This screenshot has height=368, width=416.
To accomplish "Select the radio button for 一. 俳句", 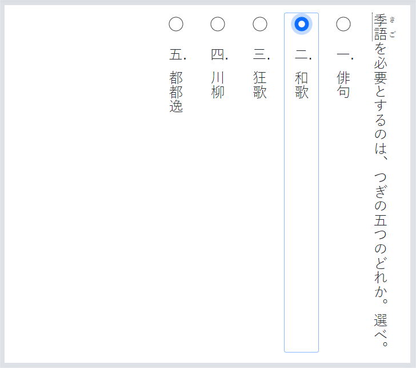I will 343,24.
